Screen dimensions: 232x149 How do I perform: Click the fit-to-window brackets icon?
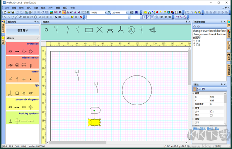tap(84, 12)
